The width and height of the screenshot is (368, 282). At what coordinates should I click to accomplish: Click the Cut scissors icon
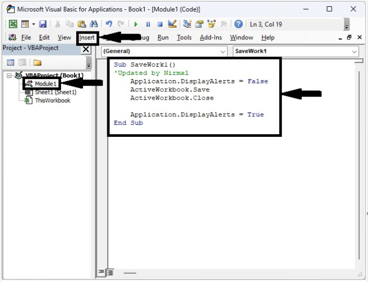[57, 24]
